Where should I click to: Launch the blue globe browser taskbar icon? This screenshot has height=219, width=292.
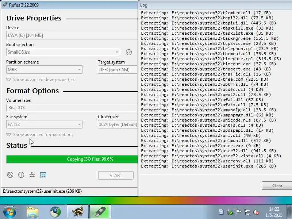click(55, 212)
